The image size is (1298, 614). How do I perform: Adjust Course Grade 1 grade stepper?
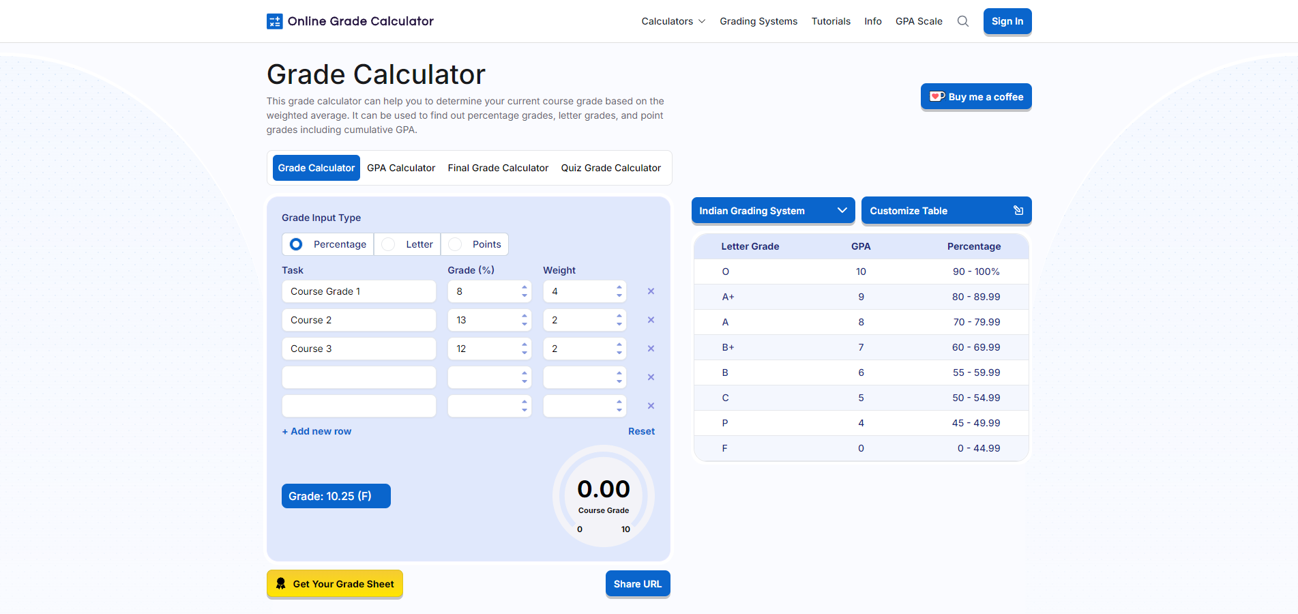525,291
